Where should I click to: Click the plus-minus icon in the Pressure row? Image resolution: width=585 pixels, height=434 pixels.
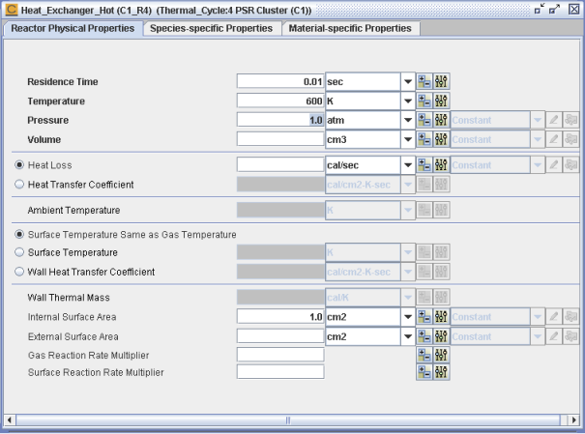(424, 120)
